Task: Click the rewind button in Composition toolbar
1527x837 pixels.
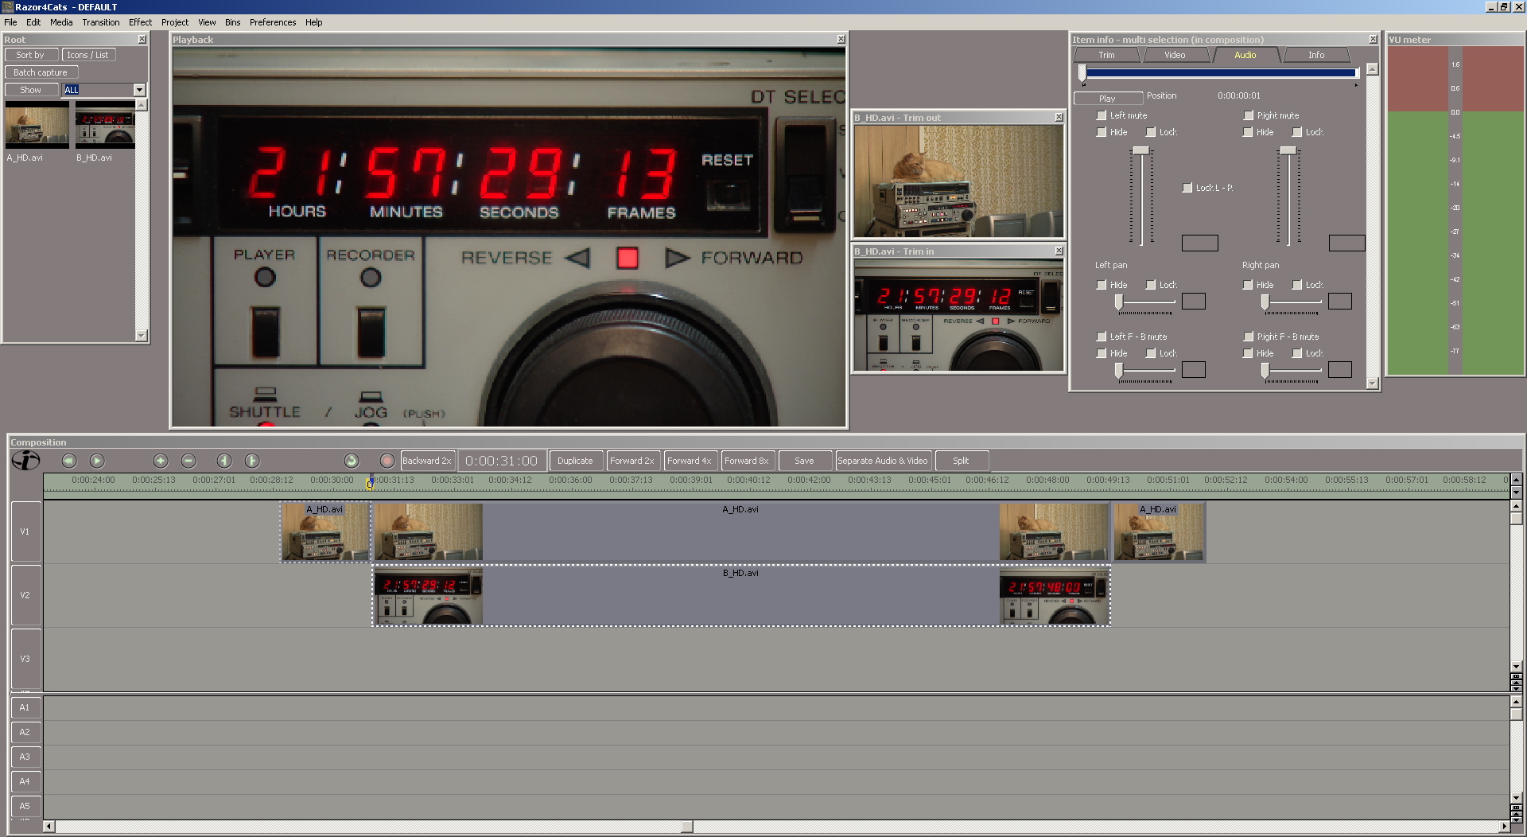Action: pos(69,461)
